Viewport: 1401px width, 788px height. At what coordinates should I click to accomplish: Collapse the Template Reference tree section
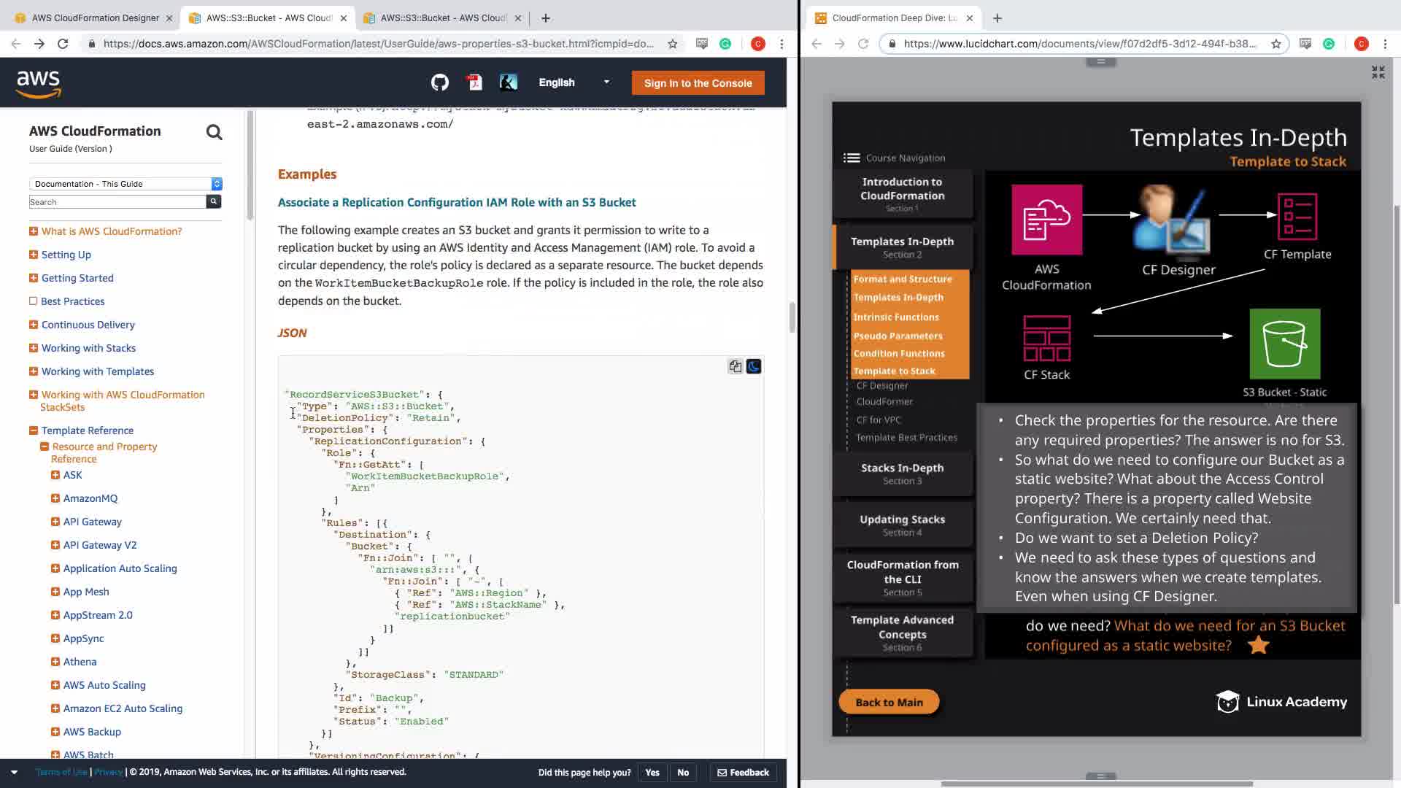coord(34,430)
